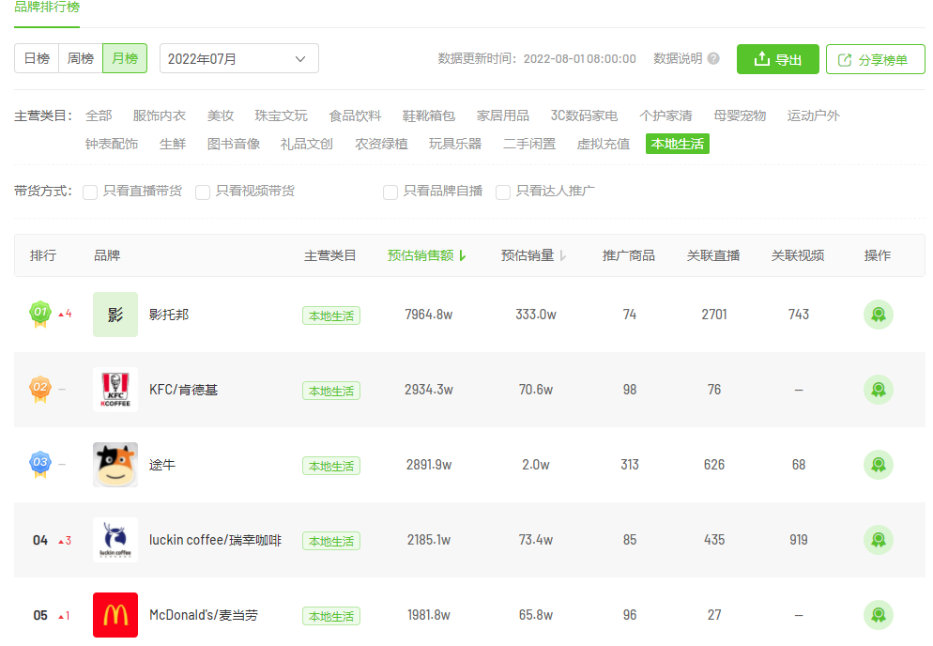Filter category by 服饰内衣

(x=160, y=115)
